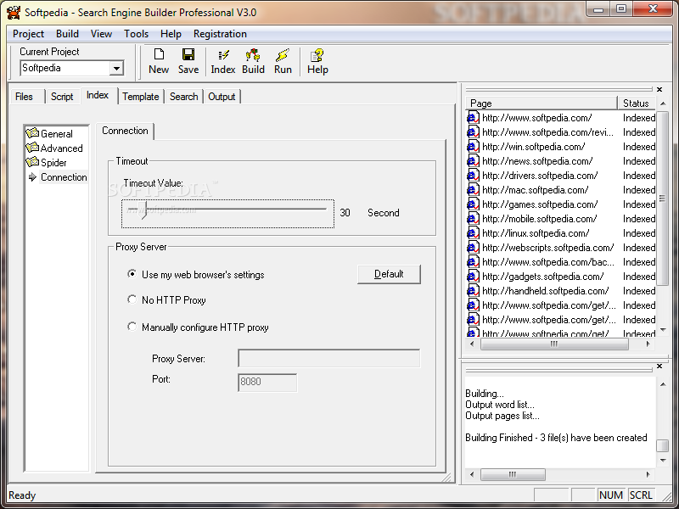This screenshot has height=509, width=679.
Task: Click the http://www.softpedia.com/revi... row text
Action: tap(547, 132)
